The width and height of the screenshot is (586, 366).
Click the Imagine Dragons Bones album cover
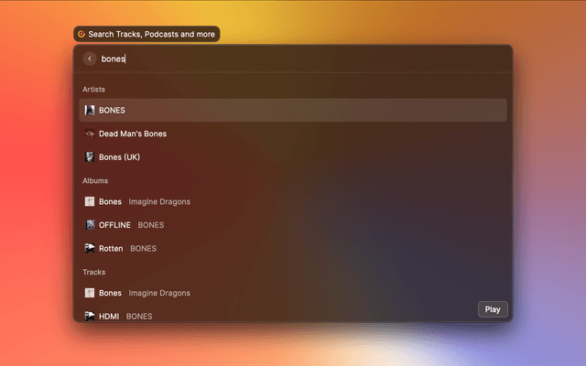90,201
